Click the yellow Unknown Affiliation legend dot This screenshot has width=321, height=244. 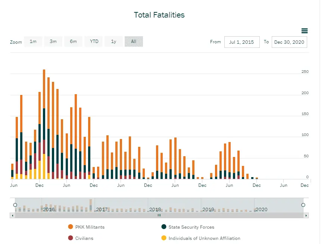pos(164,238)
